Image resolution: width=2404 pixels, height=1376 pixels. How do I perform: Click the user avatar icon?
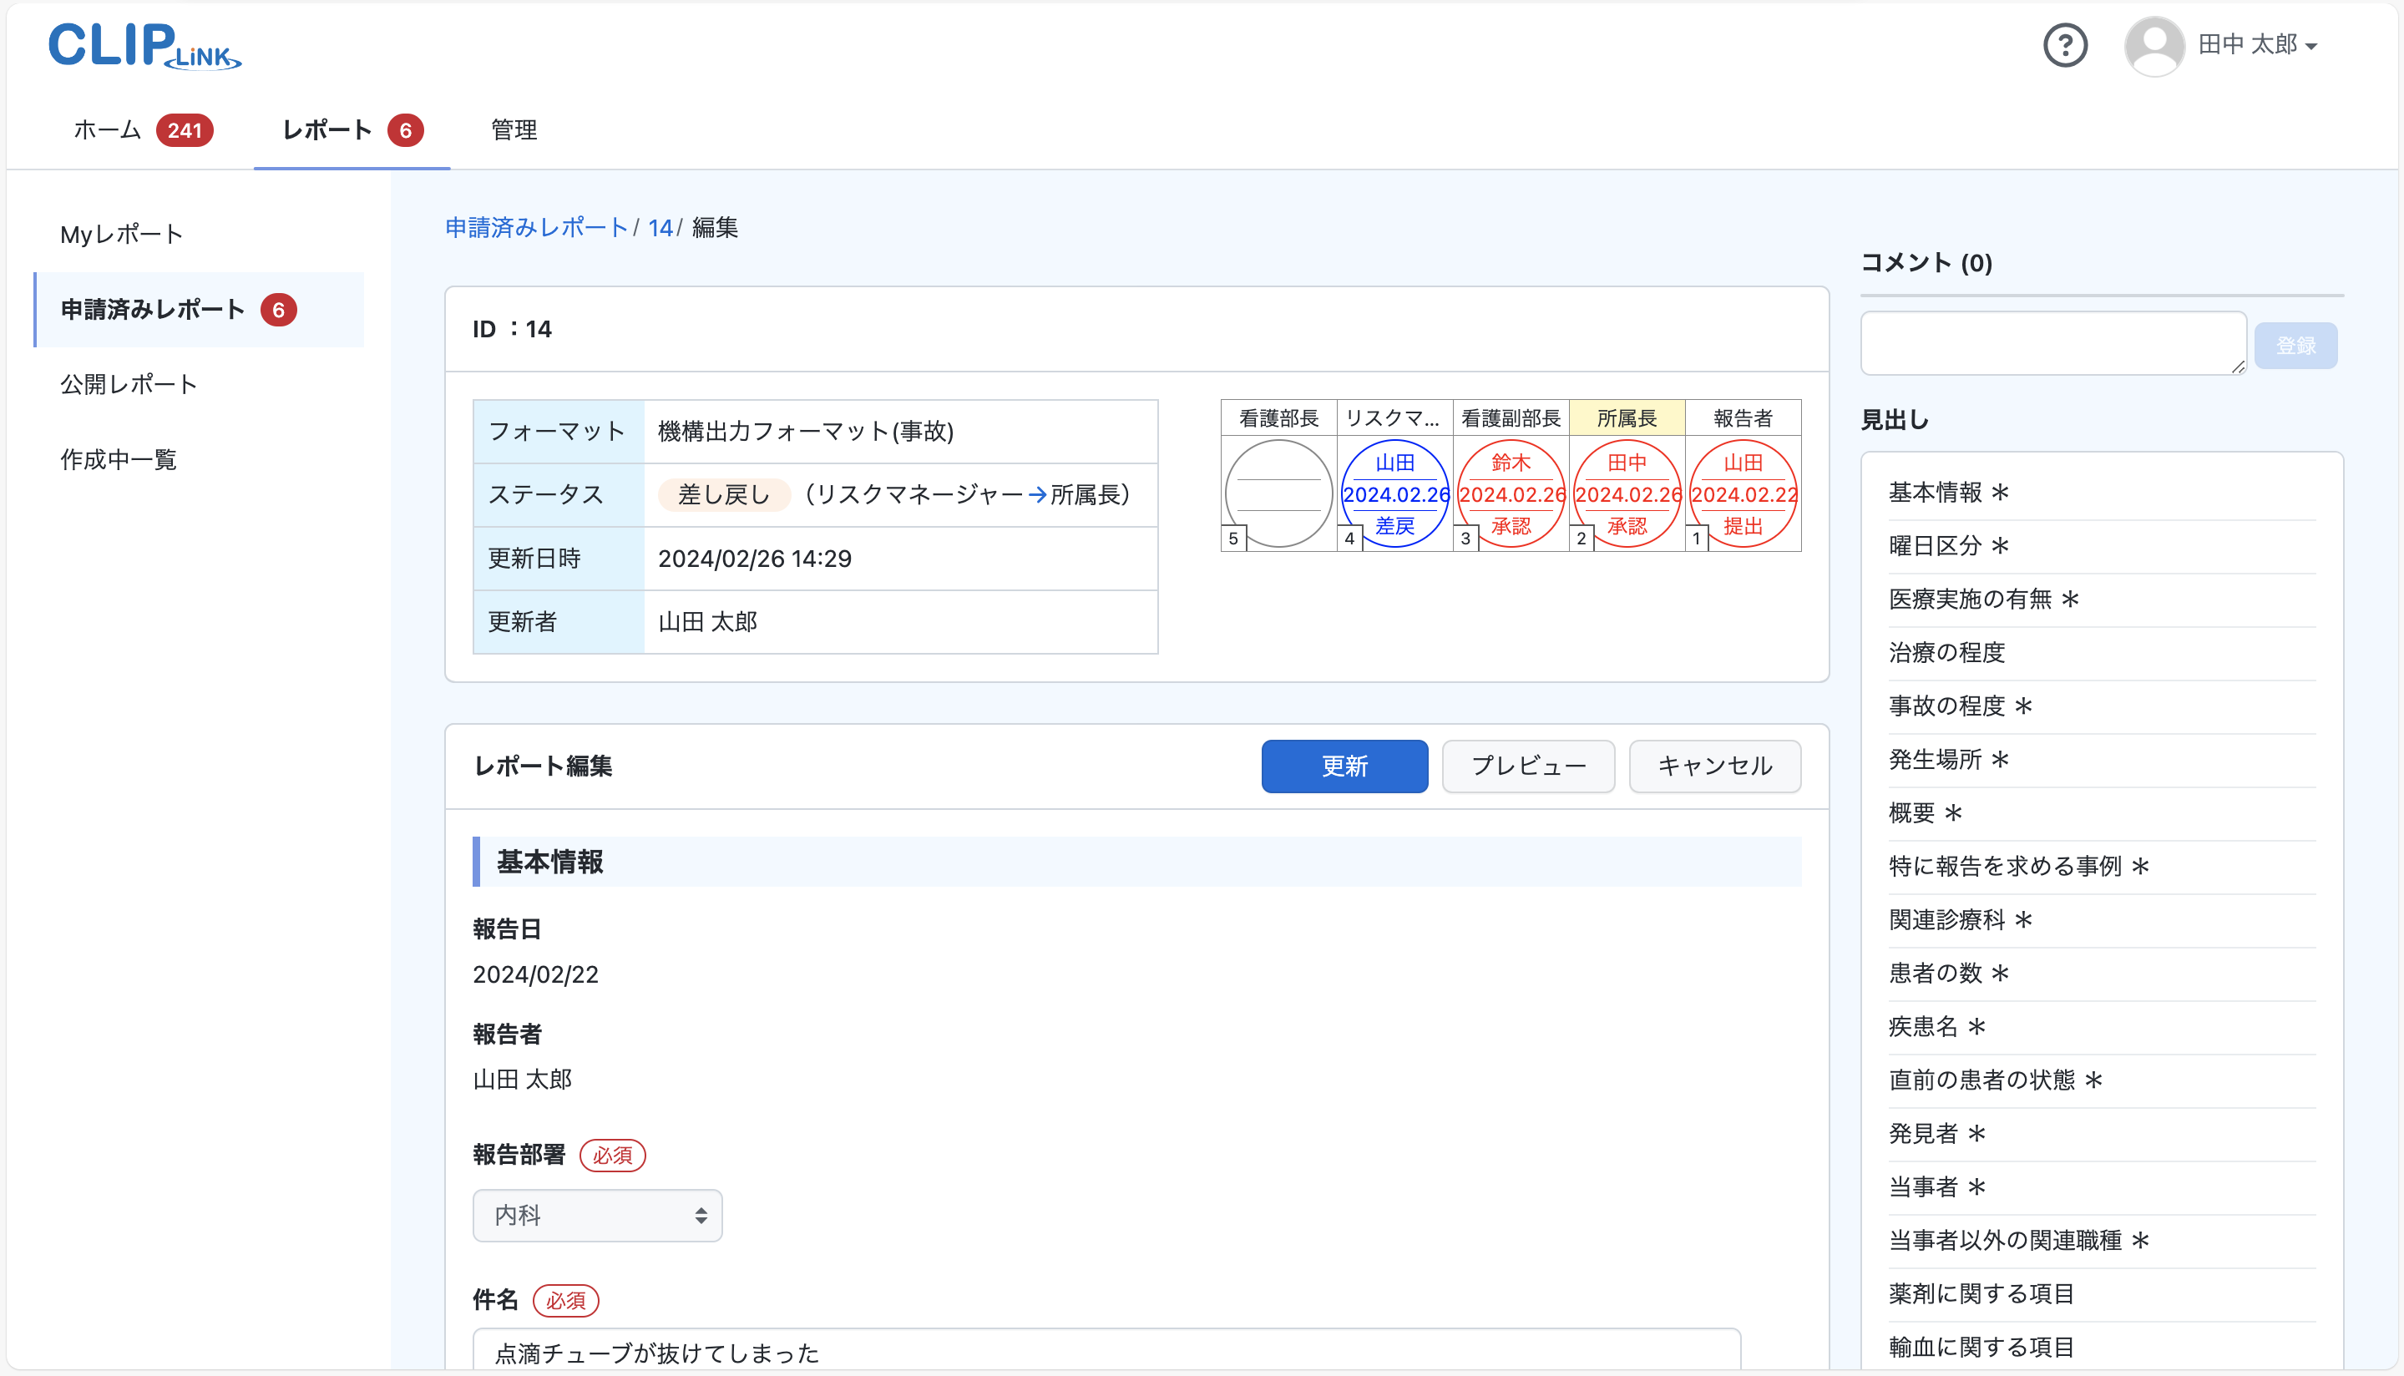pos(2155,44)
